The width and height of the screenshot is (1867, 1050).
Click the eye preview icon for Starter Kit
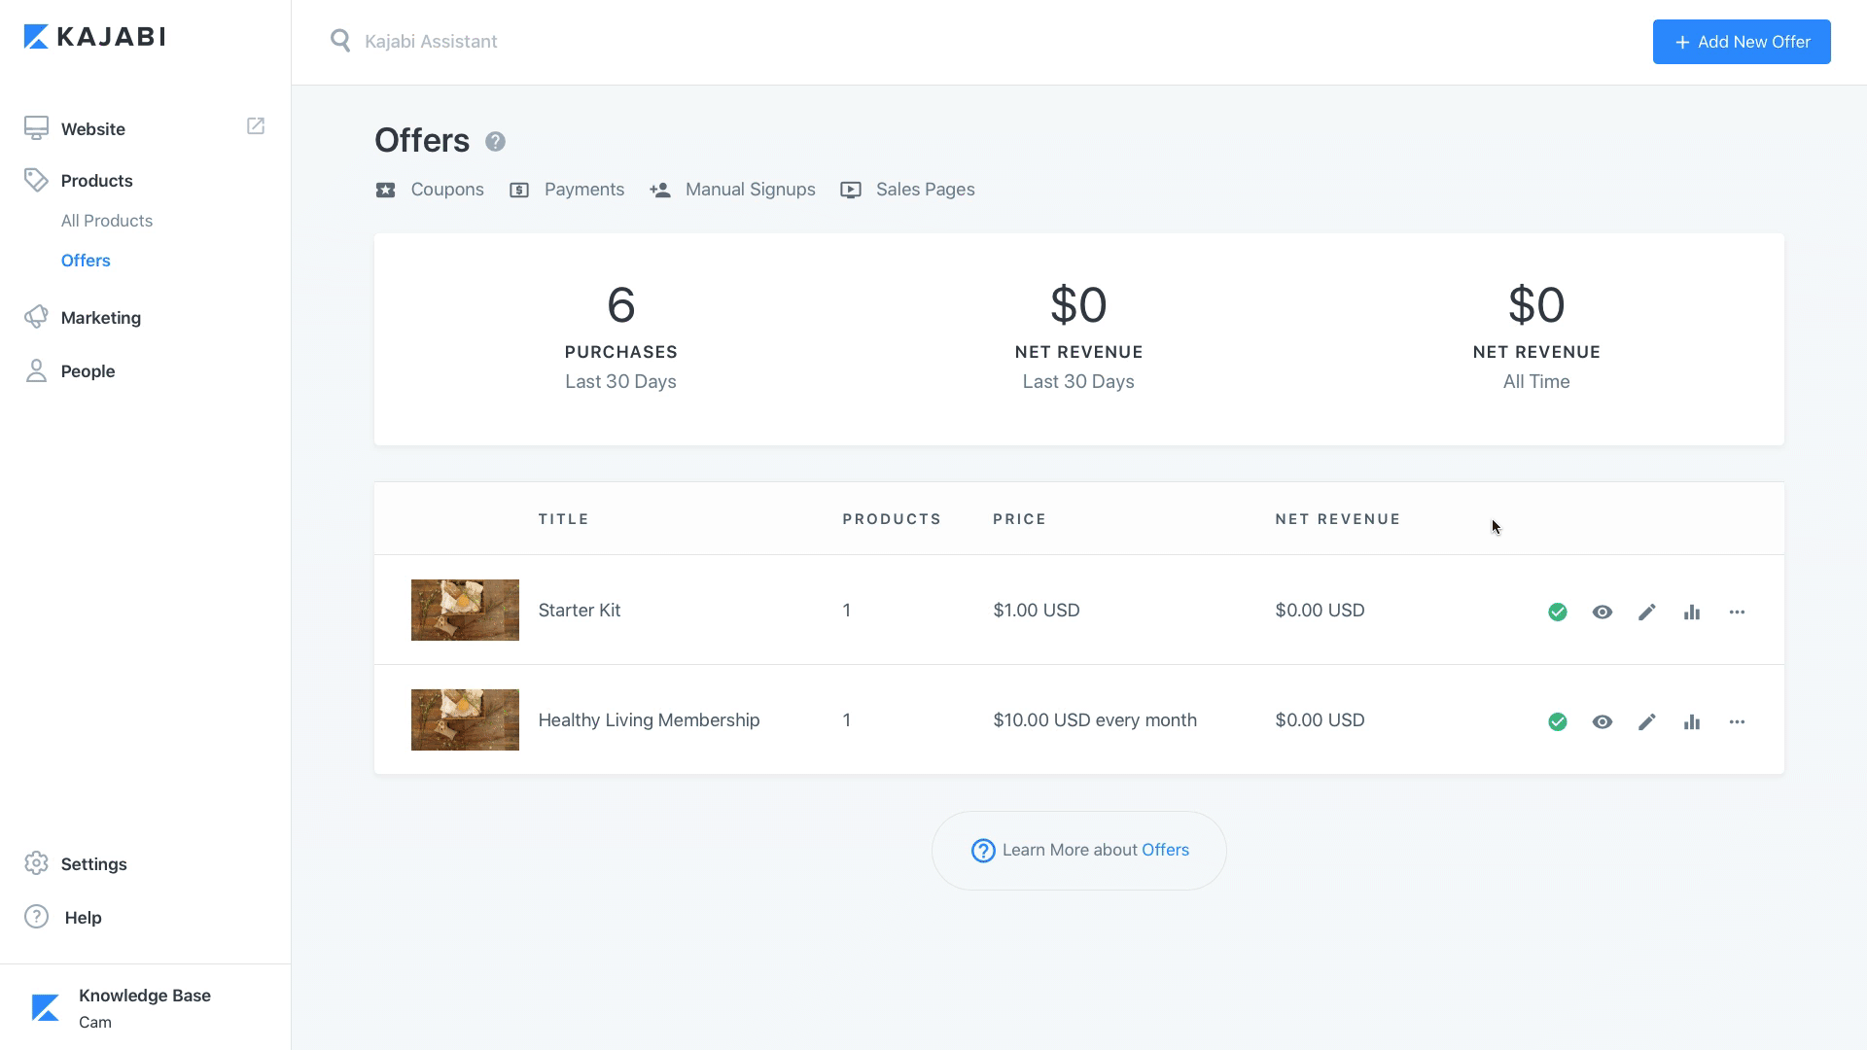[1603, 612]
